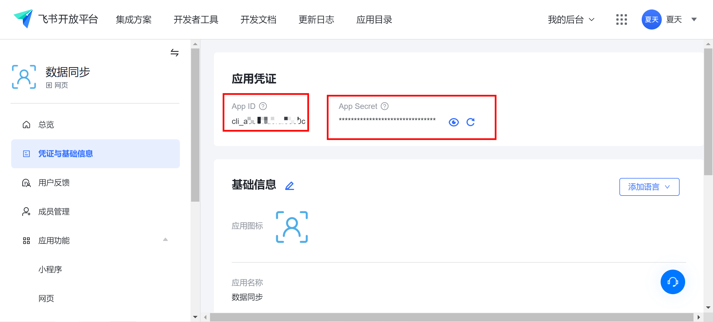
Task: Open the 小程序 sidebar sub-item
Action: click(50, 269)
